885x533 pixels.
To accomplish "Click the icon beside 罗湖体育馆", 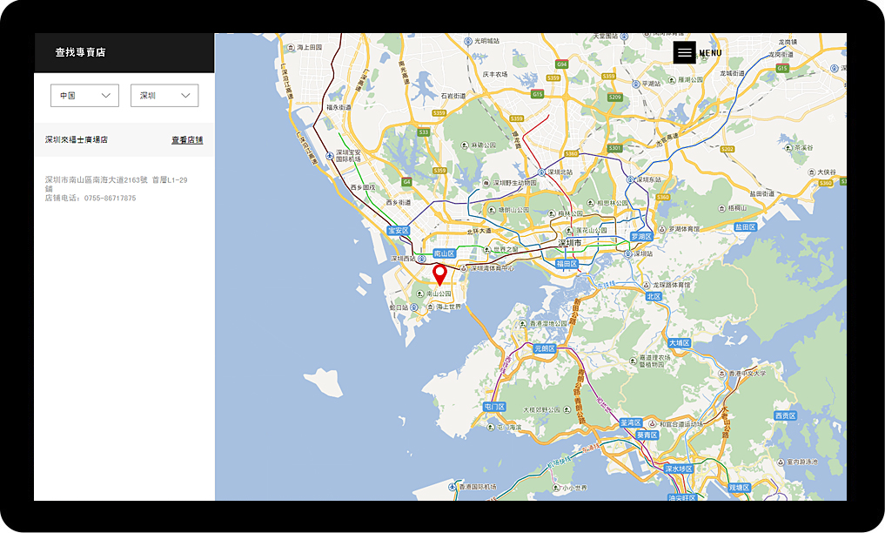I will 662,229.
